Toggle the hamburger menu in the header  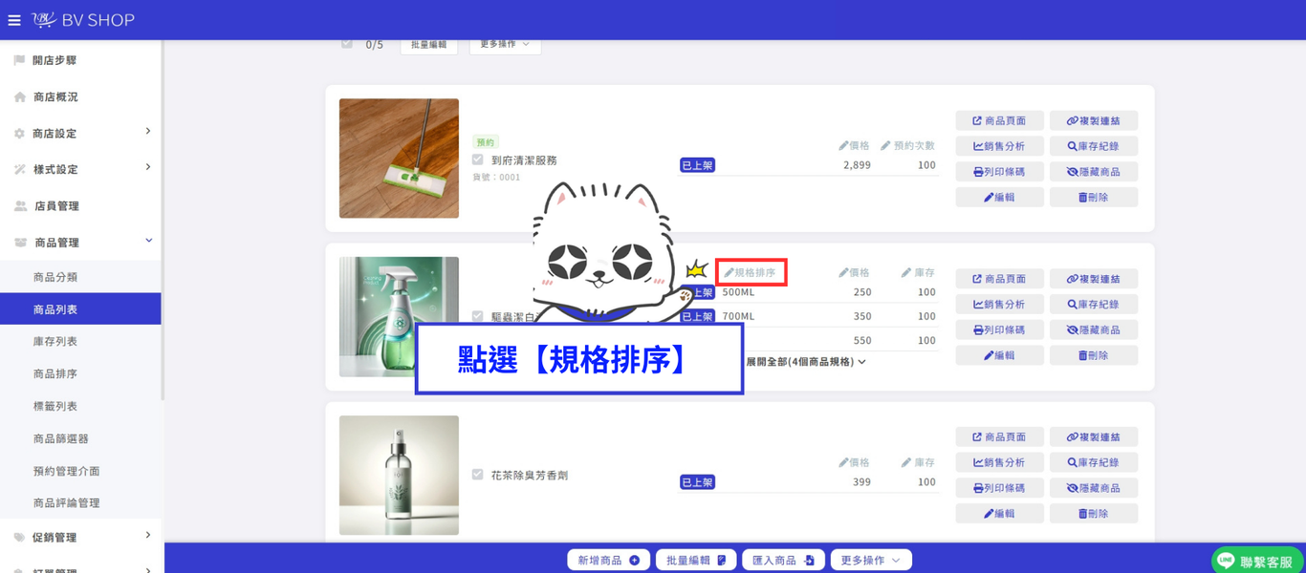(x=14, y=20)
